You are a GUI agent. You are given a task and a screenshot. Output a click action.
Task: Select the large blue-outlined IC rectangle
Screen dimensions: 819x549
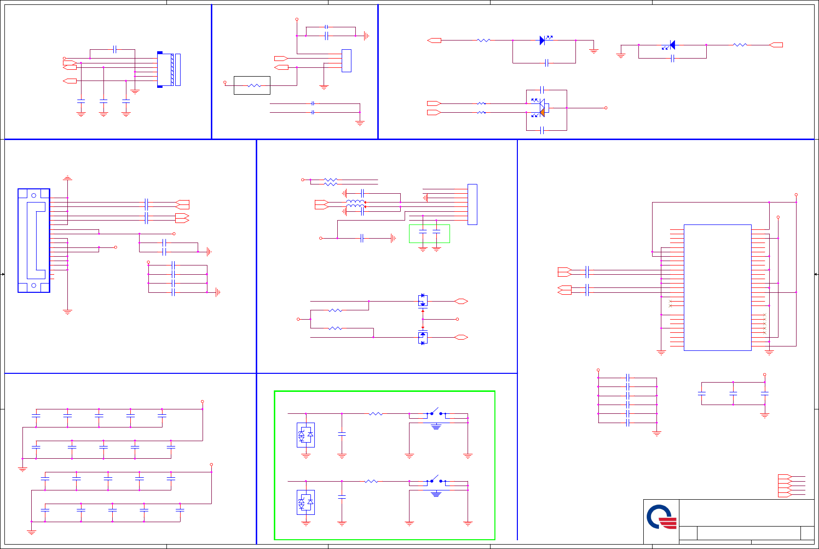(x=717, y=287)
